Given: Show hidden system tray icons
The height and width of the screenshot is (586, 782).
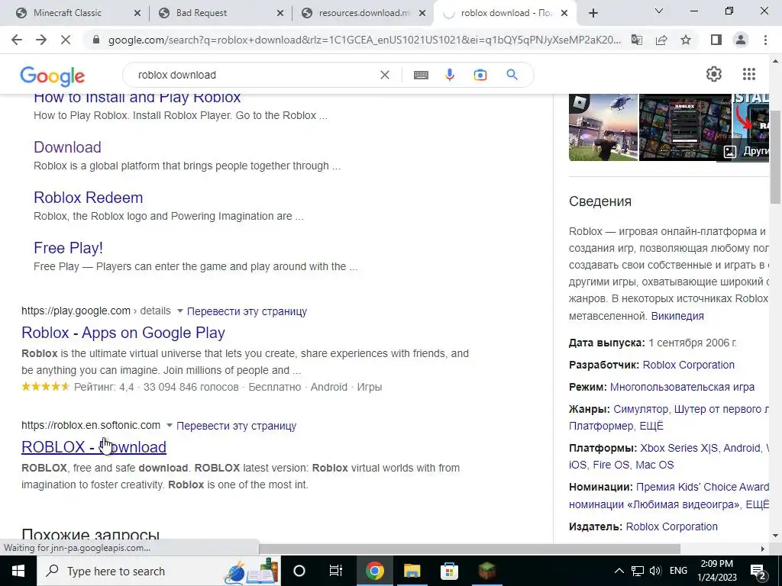Looking at the screenshot, I should point(619,571).
